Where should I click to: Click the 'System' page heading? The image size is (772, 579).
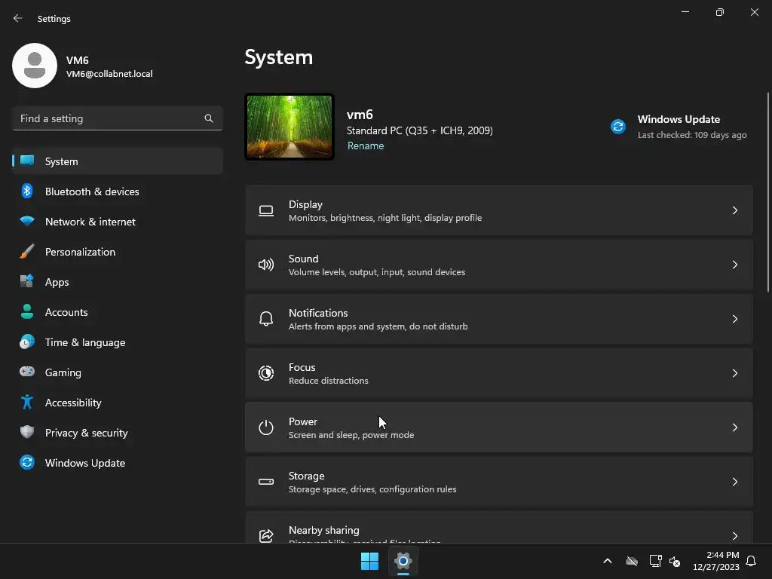click(x=279, y=57)
